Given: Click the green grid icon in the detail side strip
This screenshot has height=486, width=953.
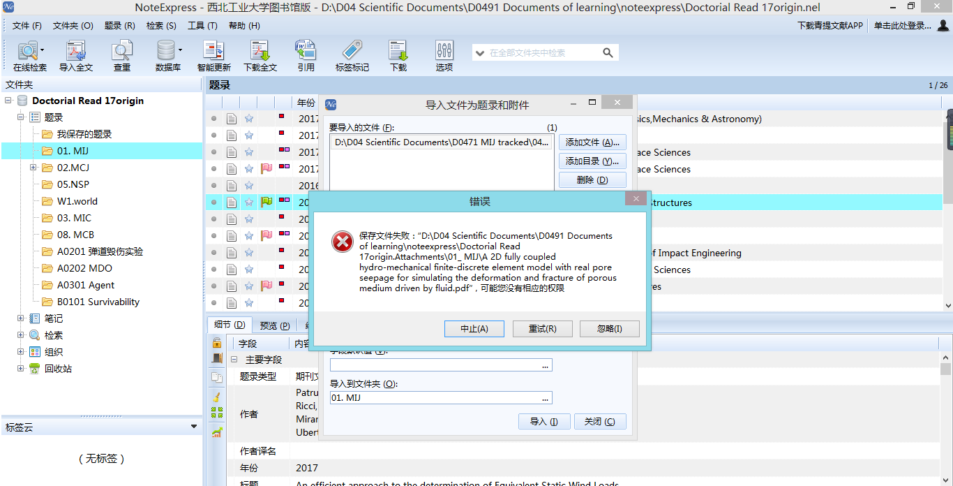Looking at the screenshot, I should pyautogui.click(x=217, y=413).
